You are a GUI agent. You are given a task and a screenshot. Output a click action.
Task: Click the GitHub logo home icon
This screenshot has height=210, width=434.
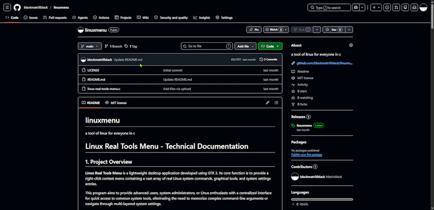pos(17,8)
